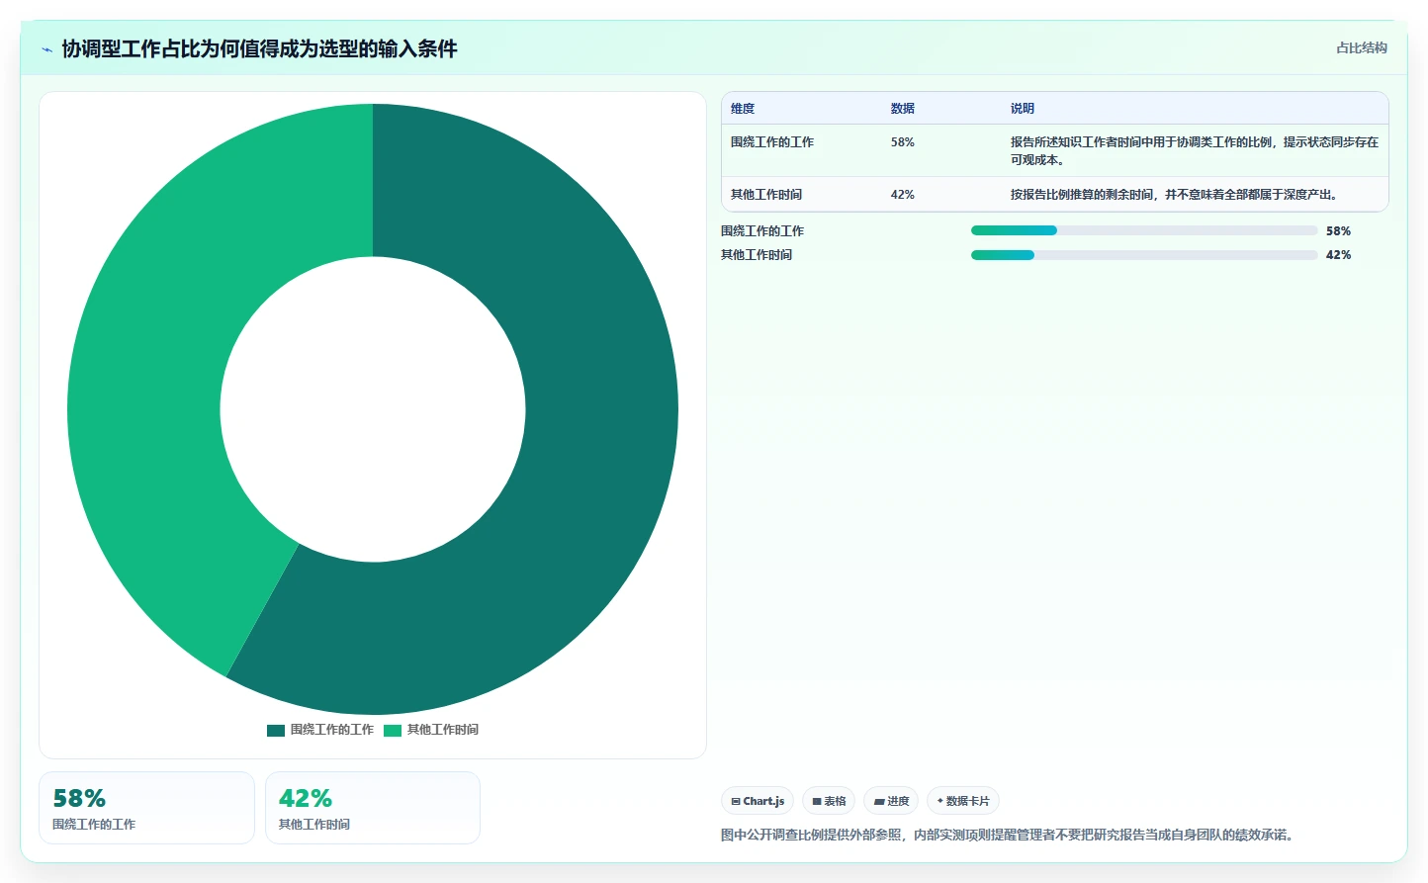Image resolution: width=1428 pixels, height=883 pixels.
Task: Click the 说明 column header
Action: (1023, 109)
